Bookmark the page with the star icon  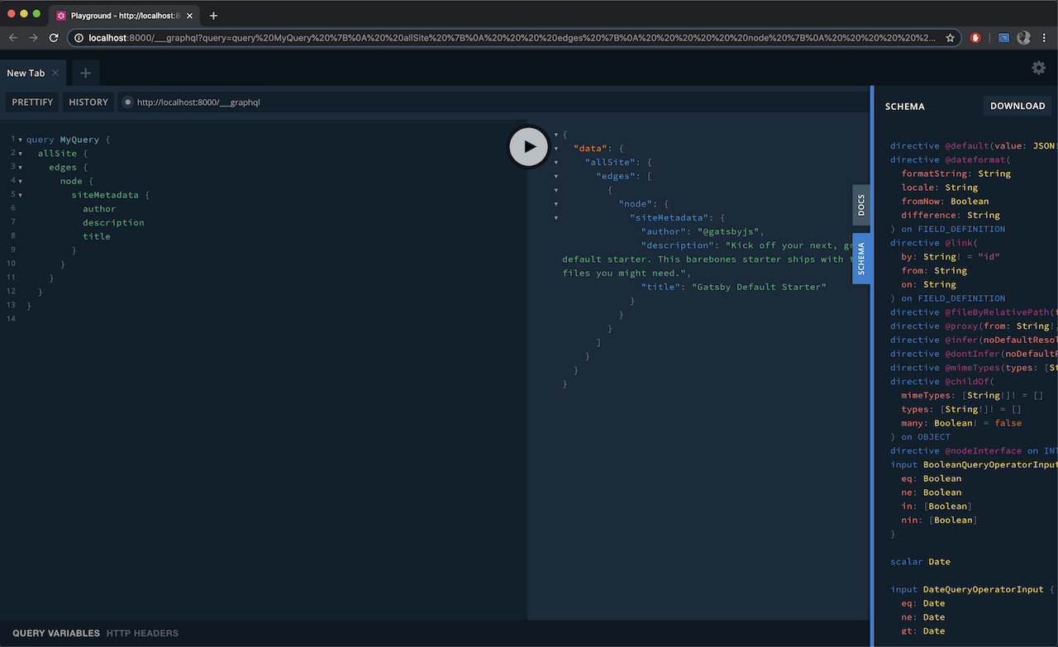point(951,37)
